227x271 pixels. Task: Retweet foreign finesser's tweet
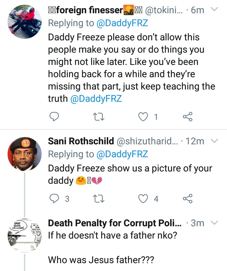(x=100, y=117)
